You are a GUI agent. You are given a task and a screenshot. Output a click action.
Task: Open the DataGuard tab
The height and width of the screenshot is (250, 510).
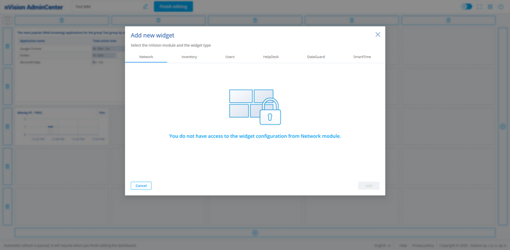click(316, 57)
